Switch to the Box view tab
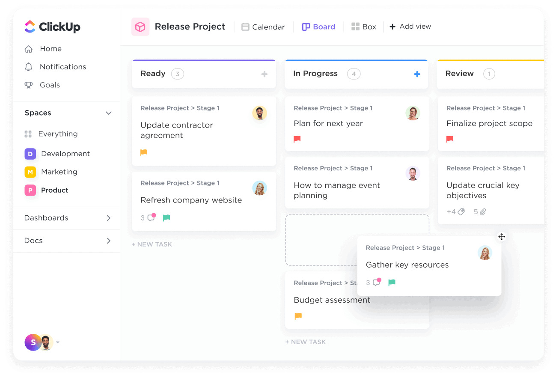556x378 pixels. point(363,27)
